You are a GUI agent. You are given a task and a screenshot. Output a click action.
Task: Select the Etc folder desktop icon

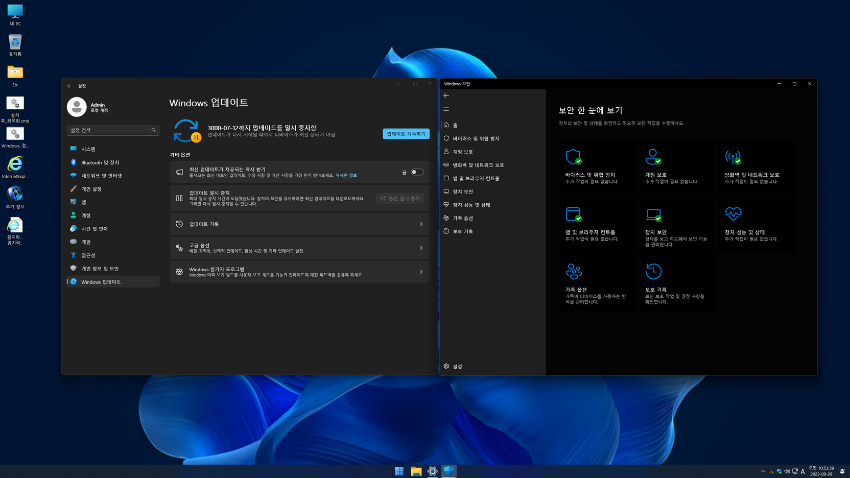(x=15, y=76)
